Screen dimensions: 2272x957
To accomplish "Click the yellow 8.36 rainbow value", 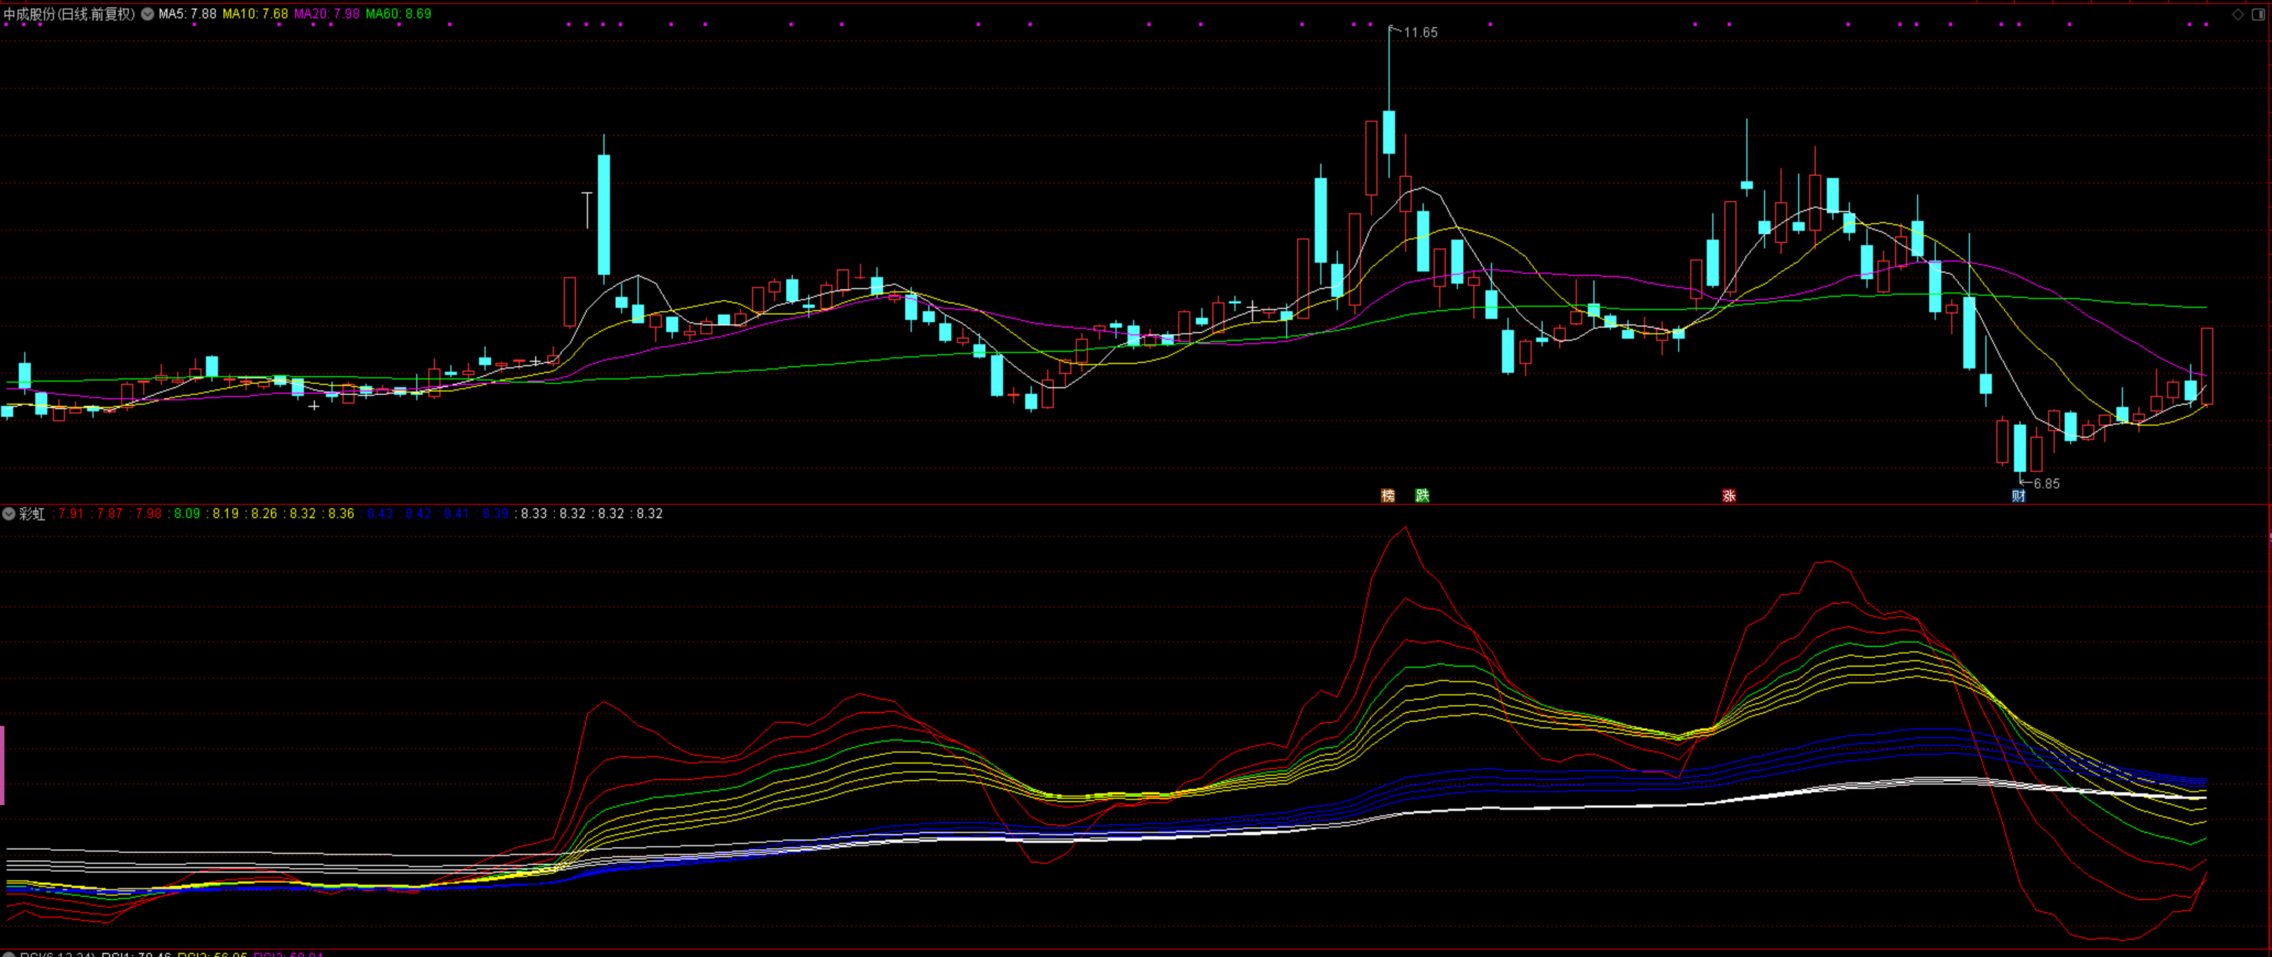I will (341, 513).
